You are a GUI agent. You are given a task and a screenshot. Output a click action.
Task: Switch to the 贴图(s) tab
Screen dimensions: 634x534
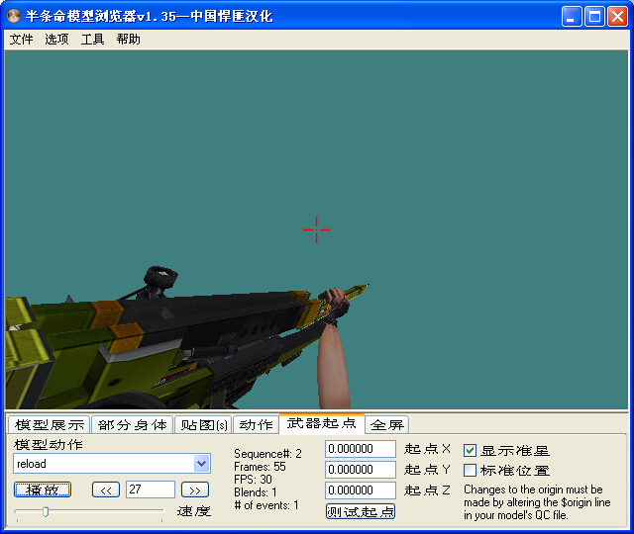[203, 424]
